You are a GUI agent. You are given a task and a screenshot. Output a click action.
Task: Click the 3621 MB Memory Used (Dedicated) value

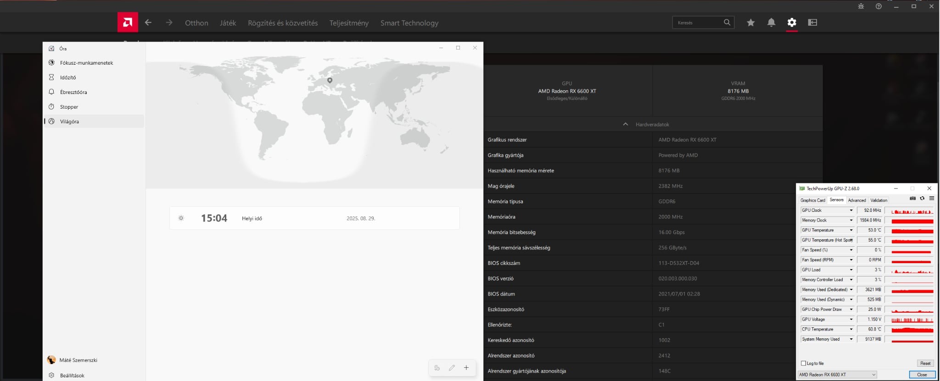pyautogui.click(x=870, y=290)
